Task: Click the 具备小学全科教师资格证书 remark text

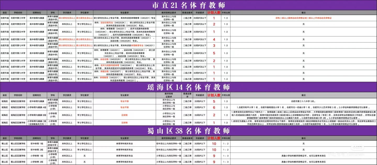Action: tap(304, 155)
